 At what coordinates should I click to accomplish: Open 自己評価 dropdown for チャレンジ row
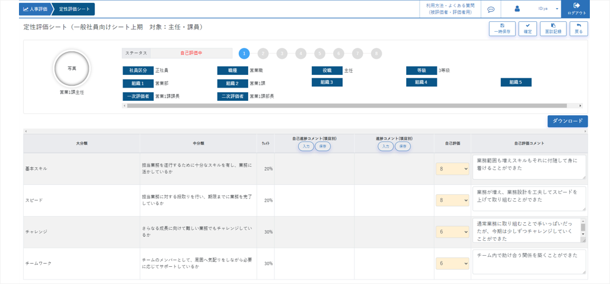pos(452,232)
